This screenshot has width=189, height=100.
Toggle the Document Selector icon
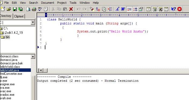pos(148,9)
